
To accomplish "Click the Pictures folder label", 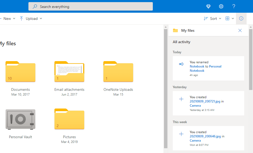I will coord(69,137).
